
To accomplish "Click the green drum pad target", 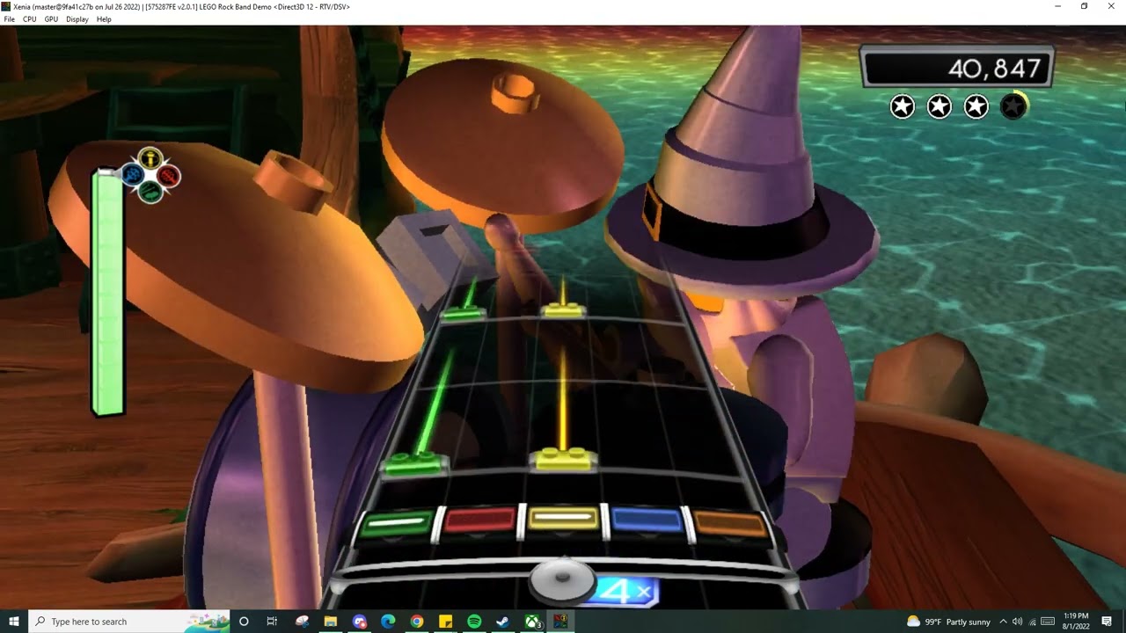I will (396, 524).
